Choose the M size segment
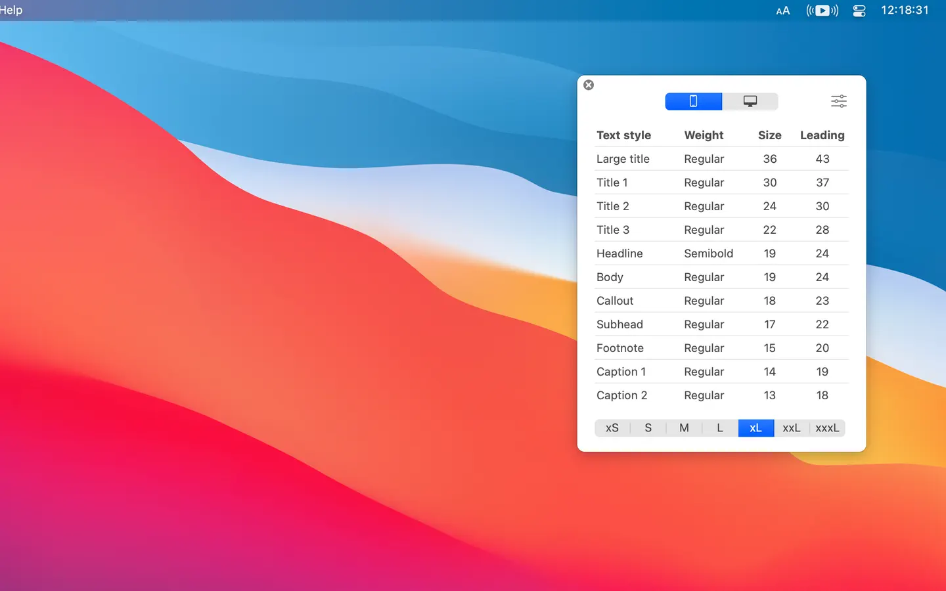Viewport: 946px width, 591px height. click(x=684, y=428)
